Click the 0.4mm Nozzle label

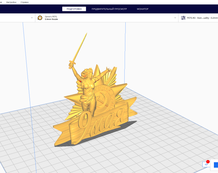tap(51, 19)
